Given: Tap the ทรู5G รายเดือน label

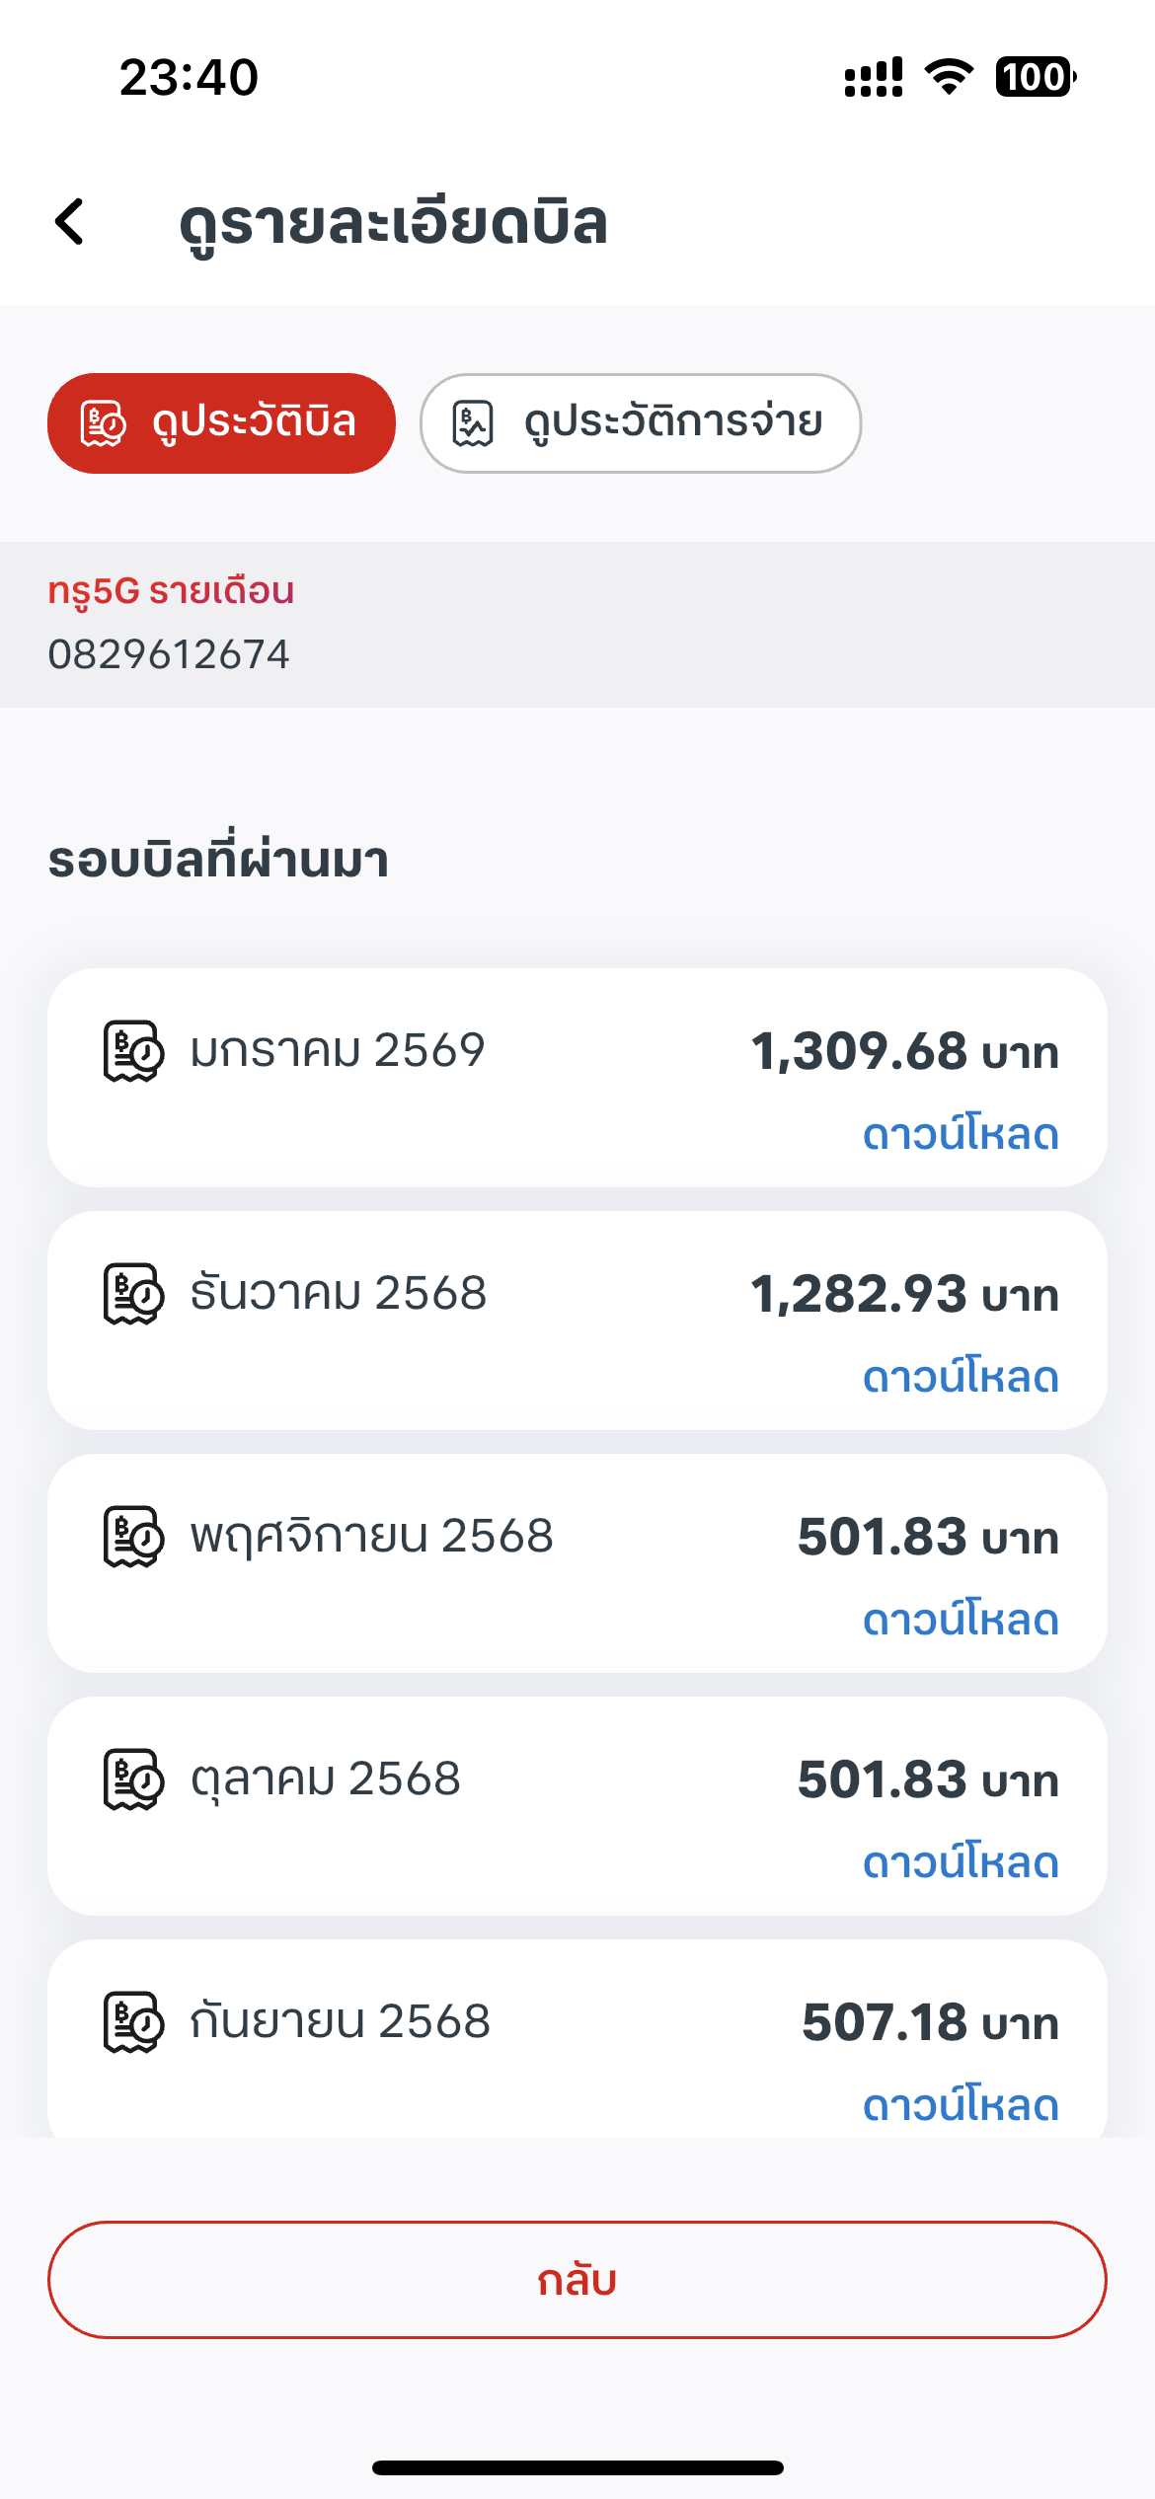Looking at the screenshot, I should pos(171,591).
